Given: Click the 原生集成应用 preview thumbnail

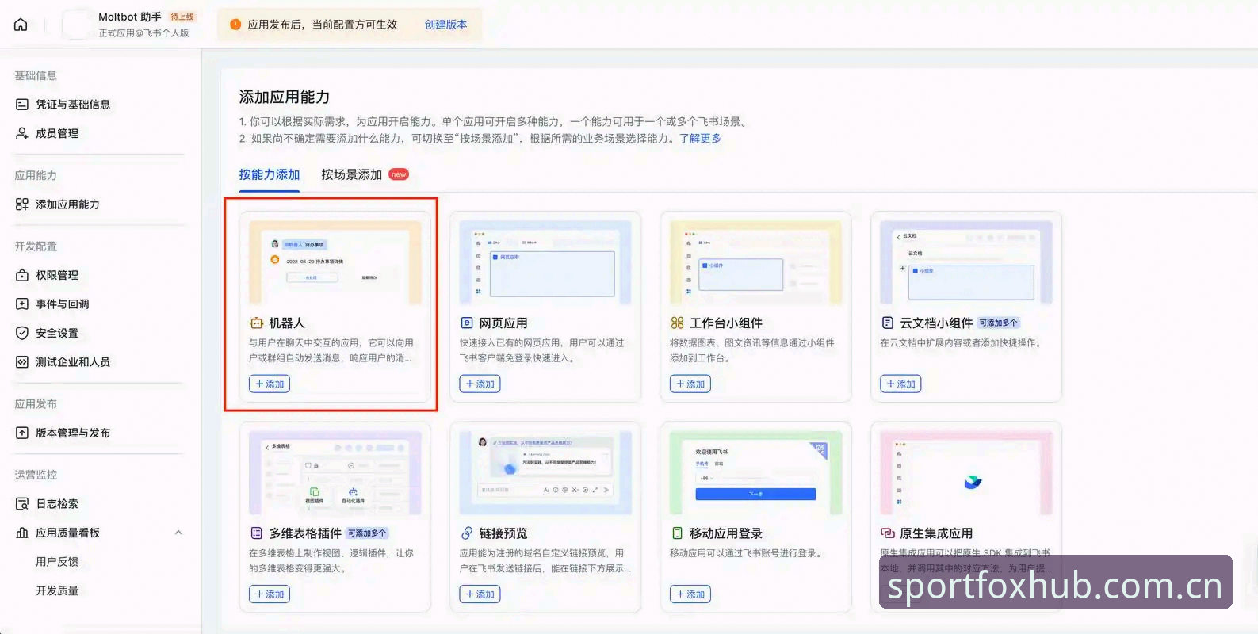Looking at the screenshot, I should tap(966, 473).
